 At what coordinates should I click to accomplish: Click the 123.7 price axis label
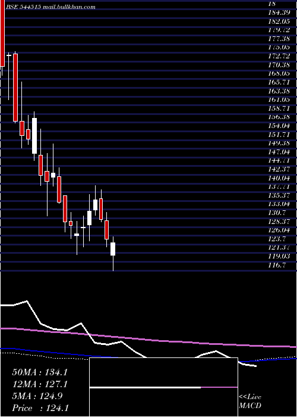[x=278, y=239]
